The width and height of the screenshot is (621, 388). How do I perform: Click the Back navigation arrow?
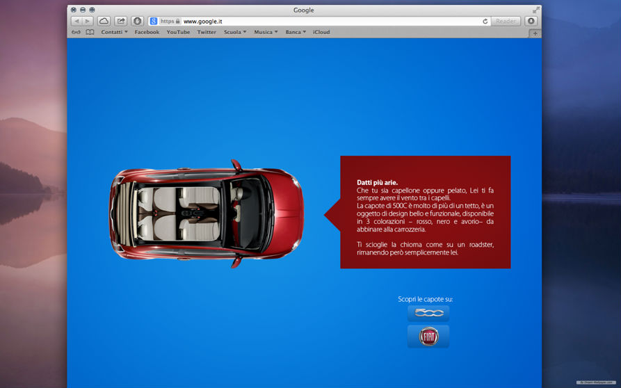[x=76, y=22]
